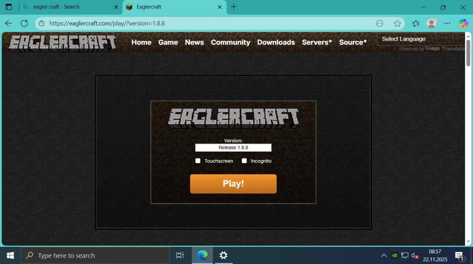Click the Microsoft Edge taskbar icon
This screenshot has height=264, width=473.
pos(202,255)
